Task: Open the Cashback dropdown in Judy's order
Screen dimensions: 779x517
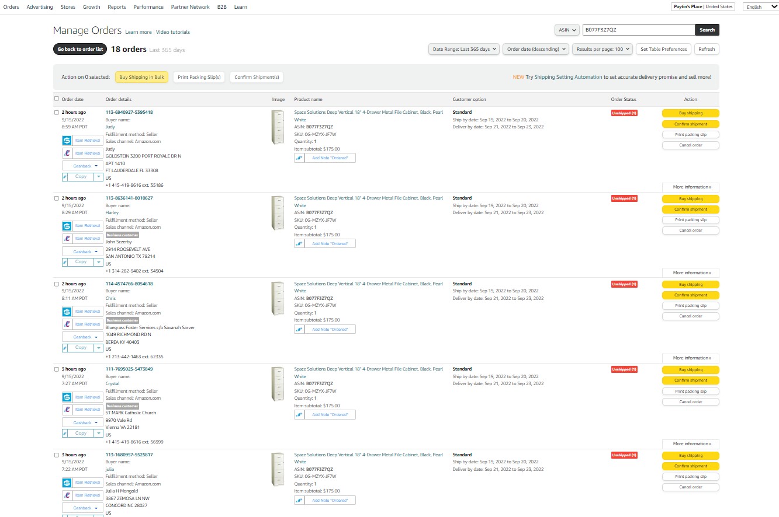Action: pyautogui.click(x=82, y=166)
